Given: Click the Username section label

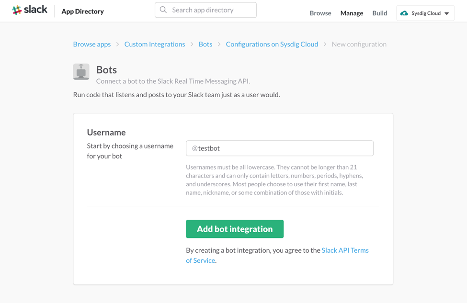Looking at the screenshot, I should coord(106,132).
